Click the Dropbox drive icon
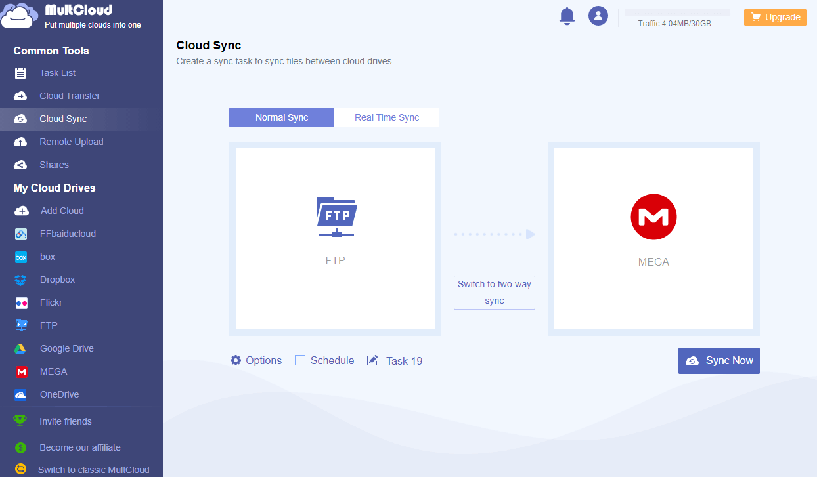 [21, 280]
